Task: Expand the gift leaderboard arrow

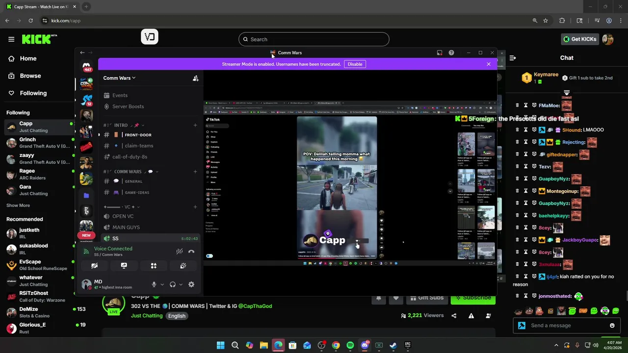Action: coord(567,93)
